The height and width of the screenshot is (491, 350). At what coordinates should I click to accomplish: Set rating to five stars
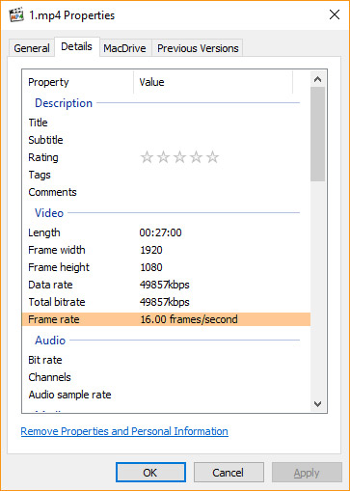tap(212, 157)
